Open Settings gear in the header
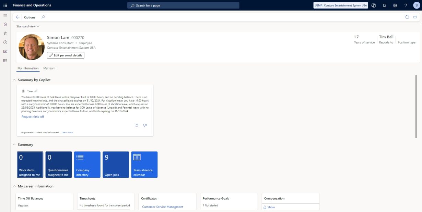Screen dimensions: 422x212 (395, 5)
